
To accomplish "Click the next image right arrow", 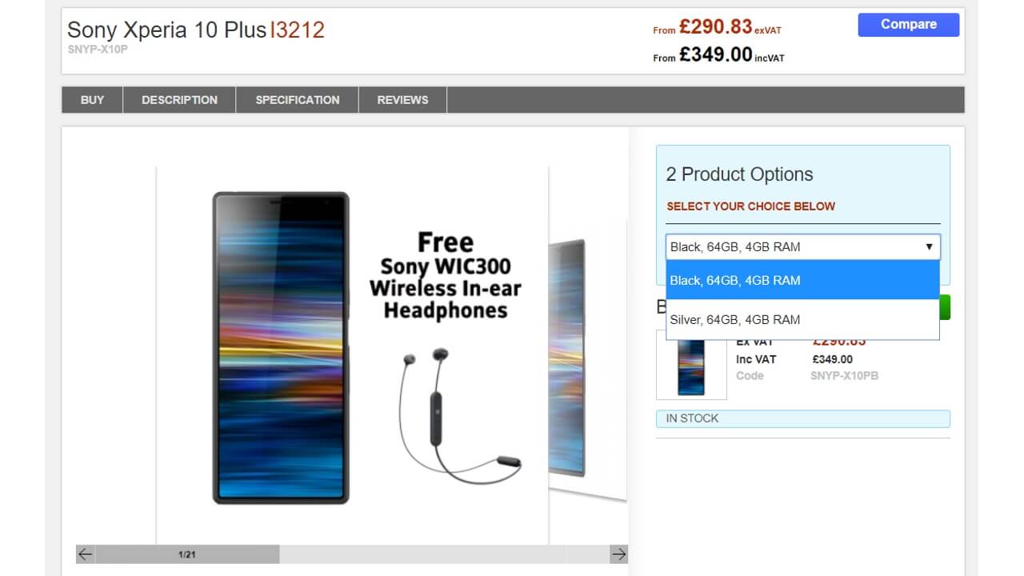I will pos(618,554).
